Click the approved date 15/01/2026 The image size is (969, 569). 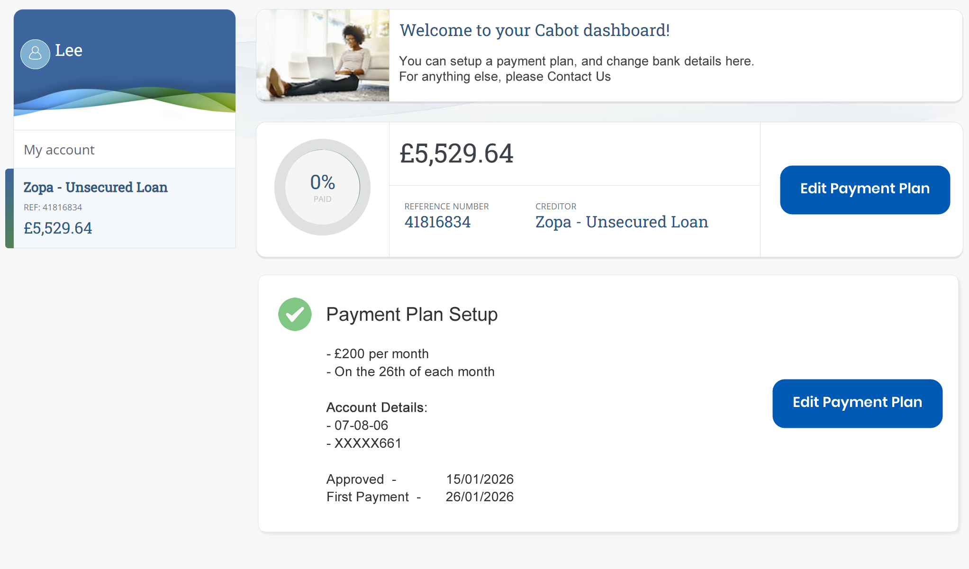point(480,479)
